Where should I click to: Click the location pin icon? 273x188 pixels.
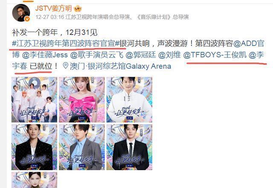(66, 66)
